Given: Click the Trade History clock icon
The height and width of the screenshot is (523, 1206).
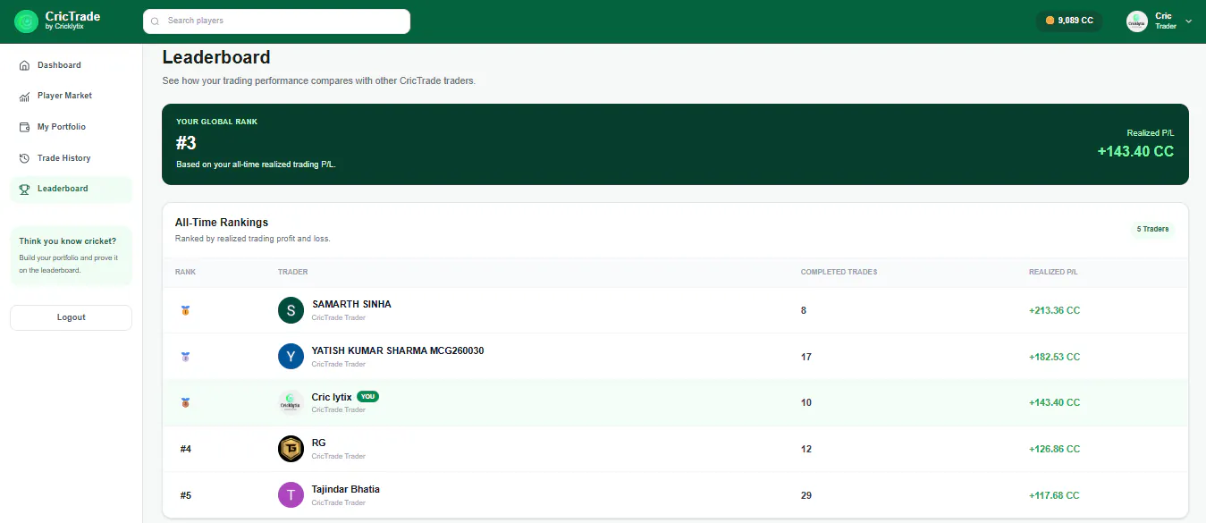Looking at the screenshot, I should [x=25, y=158].
